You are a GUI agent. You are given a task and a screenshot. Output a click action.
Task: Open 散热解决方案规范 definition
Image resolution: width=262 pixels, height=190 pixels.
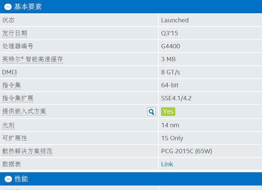click(27, 151)
